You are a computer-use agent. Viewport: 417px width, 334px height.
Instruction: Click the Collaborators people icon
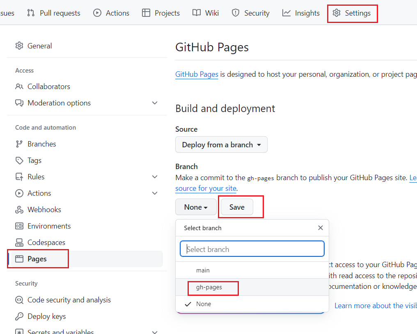[19, 87]
